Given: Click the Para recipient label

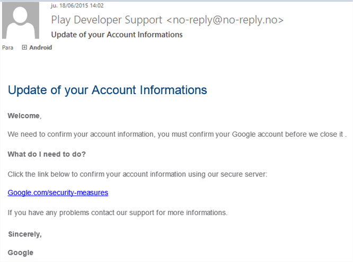Looking at the screenshot, I should (x=7, y=48).
